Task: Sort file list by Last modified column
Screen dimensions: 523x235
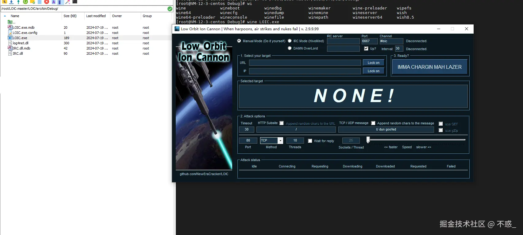Action: tap(96, 16)
